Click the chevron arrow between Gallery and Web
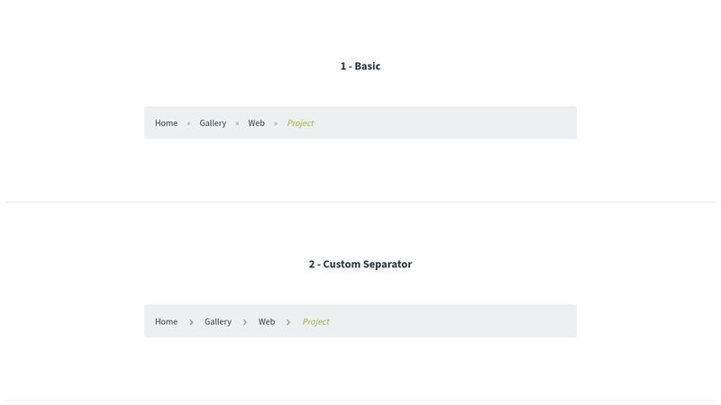 click(x=244, y=322)
